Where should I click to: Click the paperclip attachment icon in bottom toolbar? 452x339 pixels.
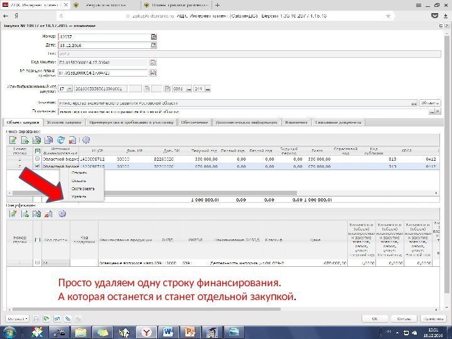(x=67, y=318)
